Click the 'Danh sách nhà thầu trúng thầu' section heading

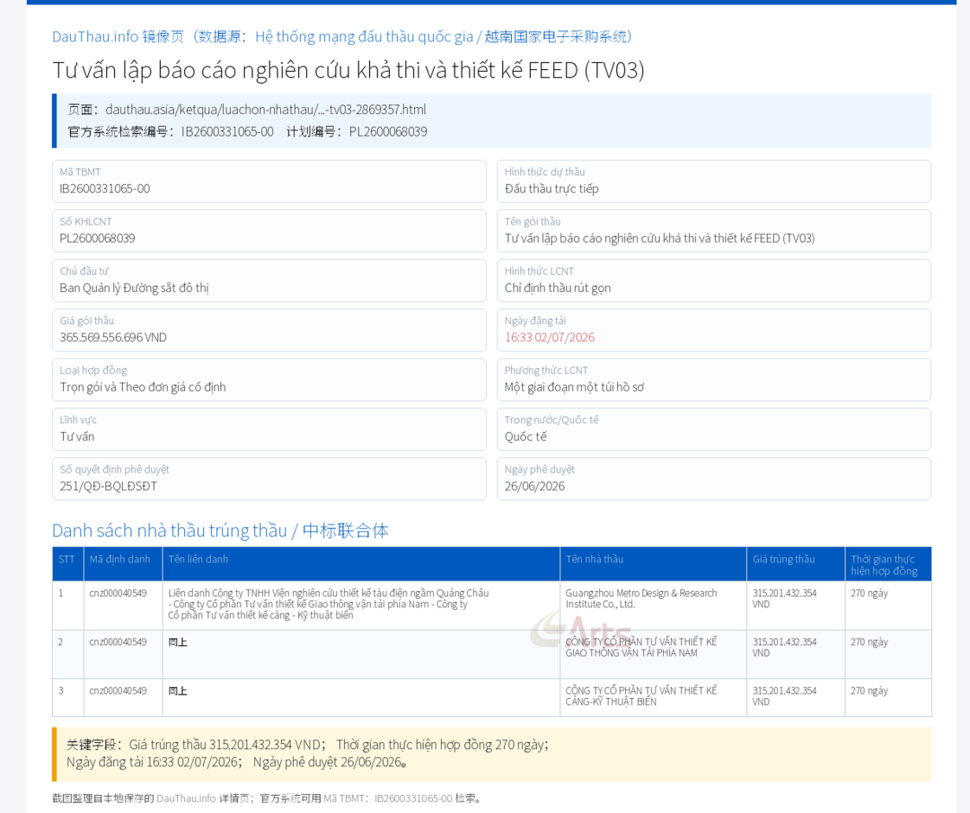point(220,530)
